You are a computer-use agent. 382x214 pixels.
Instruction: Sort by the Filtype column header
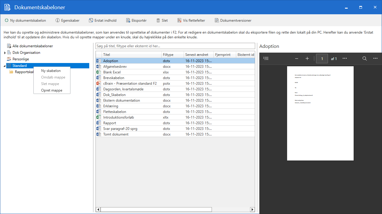172,55
